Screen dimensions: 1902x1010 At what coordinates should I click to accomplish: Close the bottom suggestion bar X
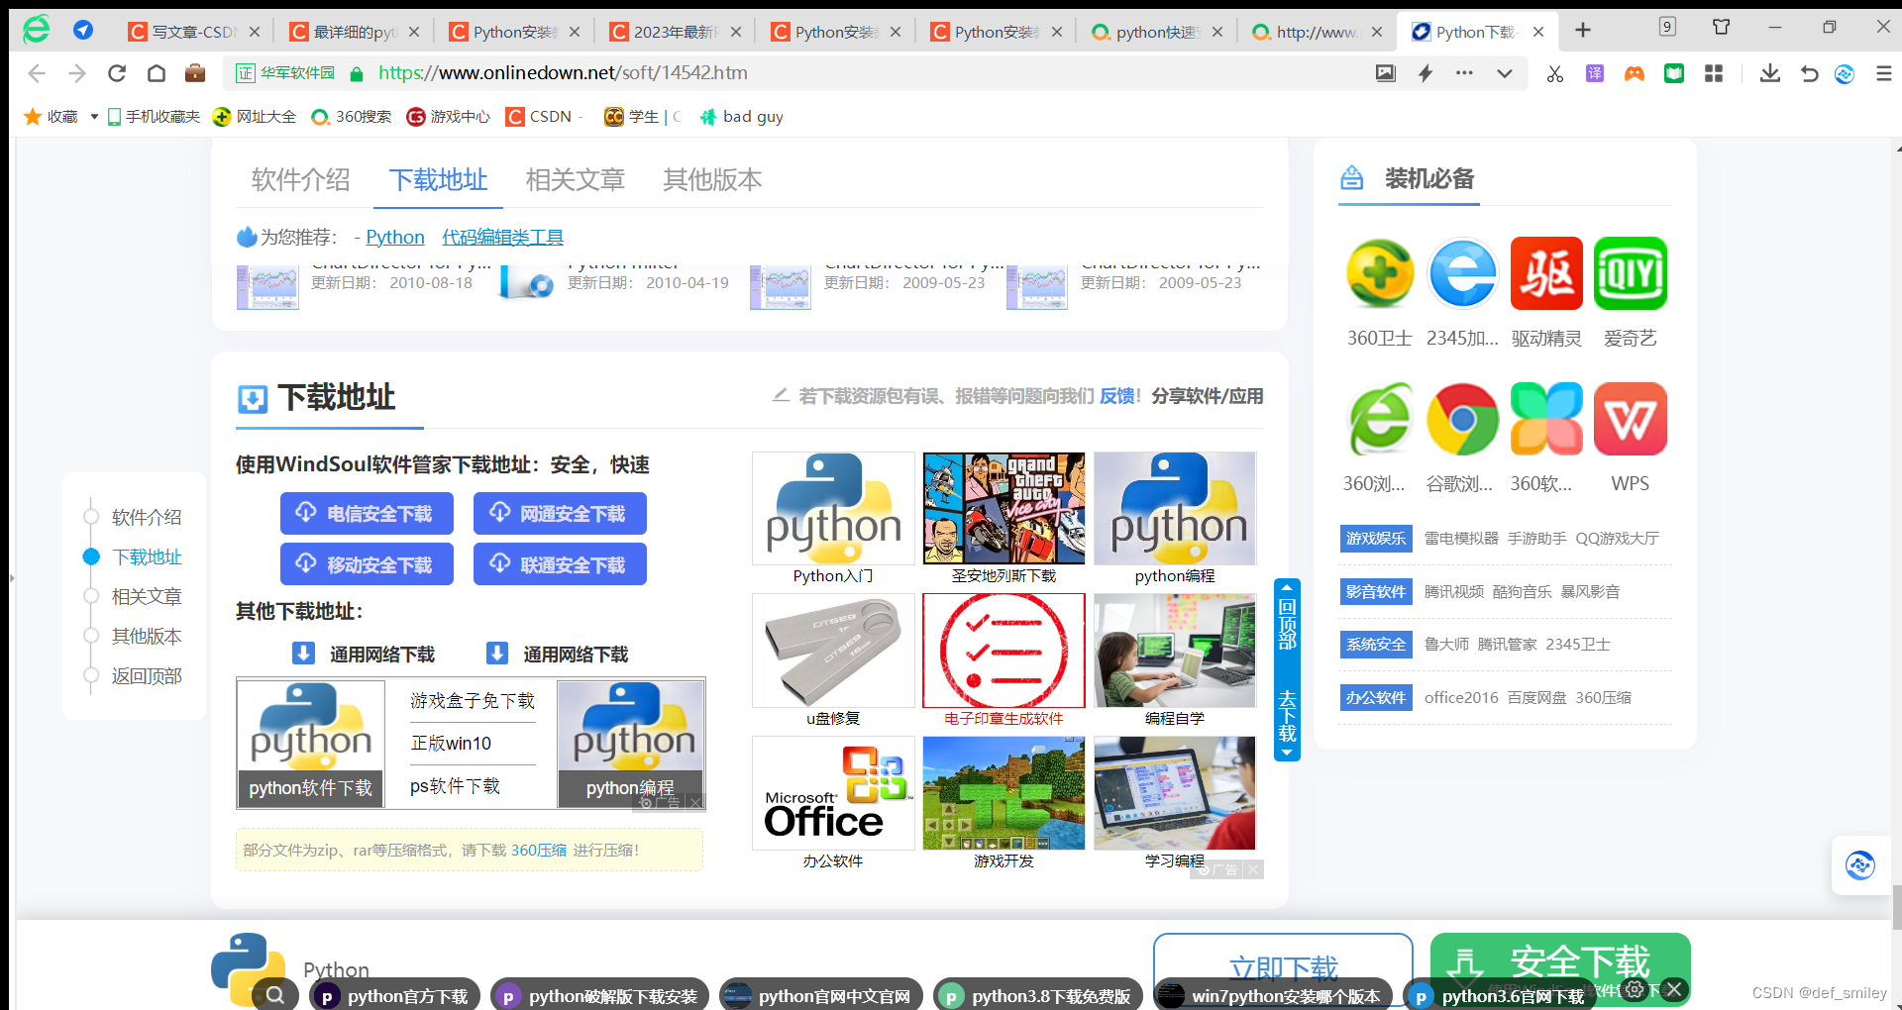(x=1674, y=988)
